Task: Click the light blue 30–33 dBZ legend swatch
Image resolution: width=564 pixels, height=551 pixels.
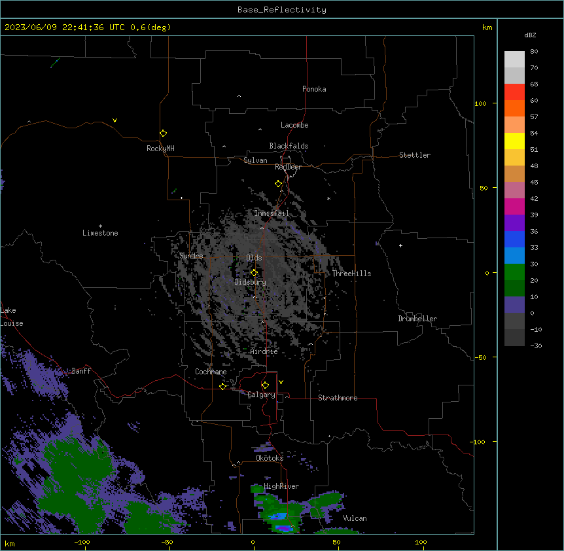Action: (x=514, y=256)
